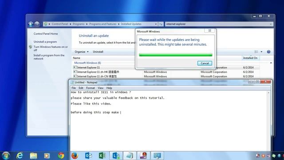Open Excel from the taskbar
Image resolution: width=284 pixels, height=160 pixels.
pos(102,156)
